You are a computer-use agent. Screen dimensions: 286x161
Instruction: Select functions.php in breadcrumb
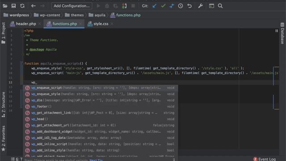click(125, 15)
